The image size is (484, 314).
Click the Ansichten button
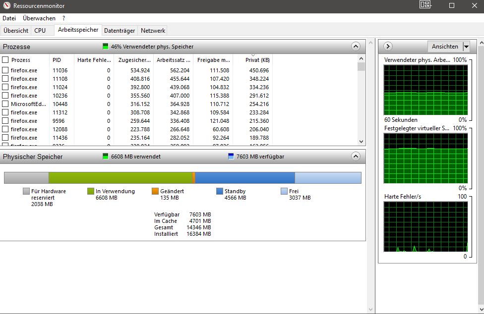(445, 47)
